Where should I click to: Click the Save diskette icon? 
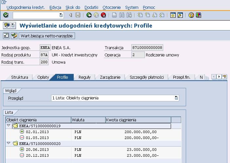[78, 15]
